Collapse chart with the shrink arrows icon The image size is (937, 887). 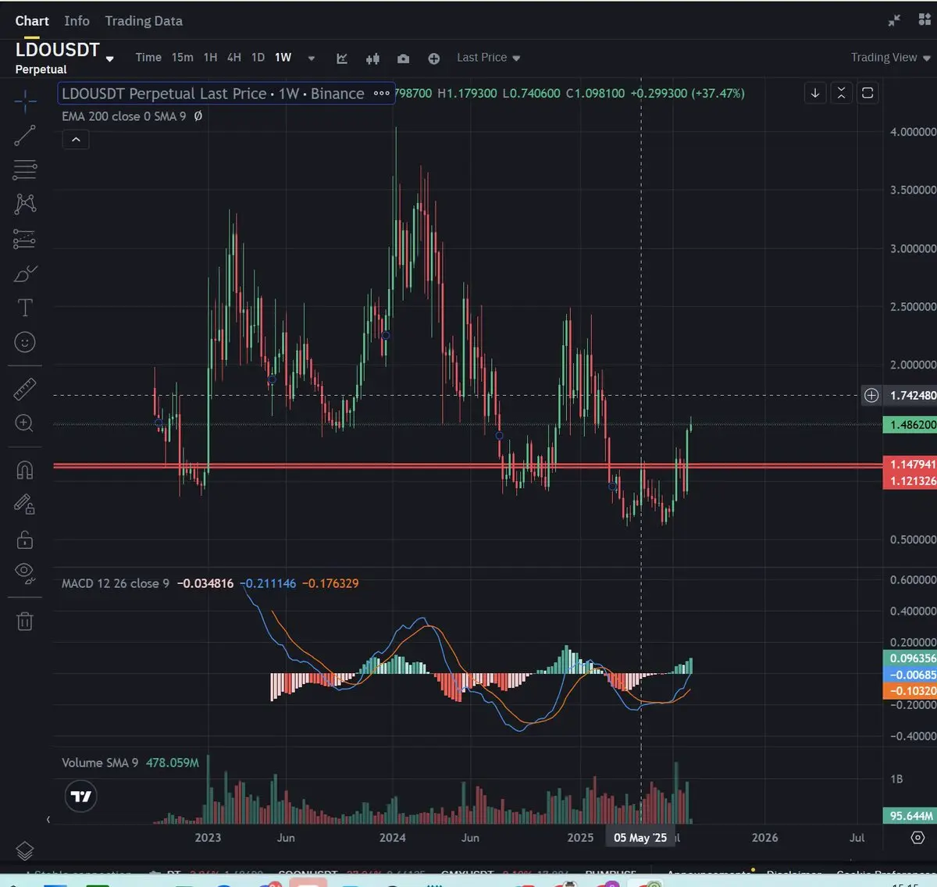[x=894, y=20]
